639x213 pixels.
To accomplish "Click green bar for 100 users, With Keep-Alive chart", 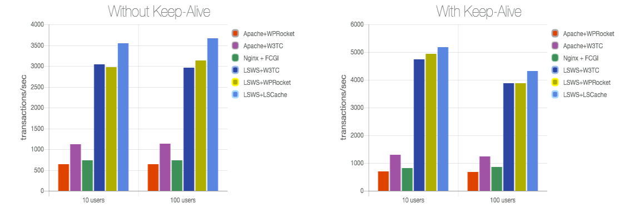I will click(497, 179).
